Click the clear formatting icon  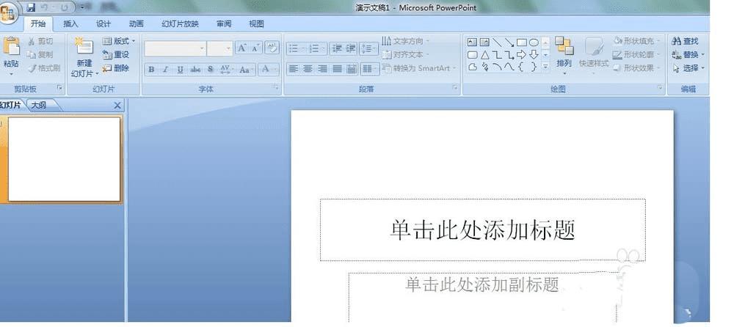point(272,48)
